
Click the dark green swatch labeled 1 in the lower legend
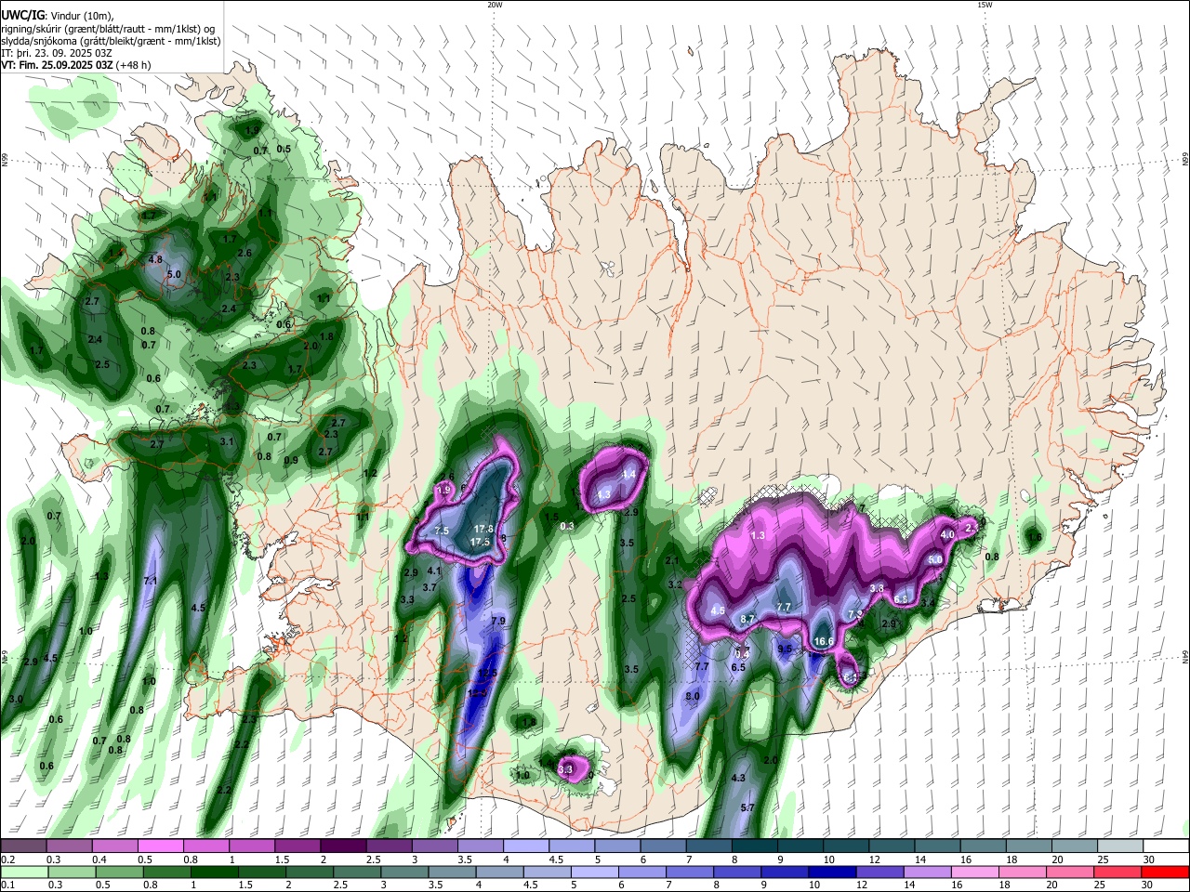(x=214, y=872)
